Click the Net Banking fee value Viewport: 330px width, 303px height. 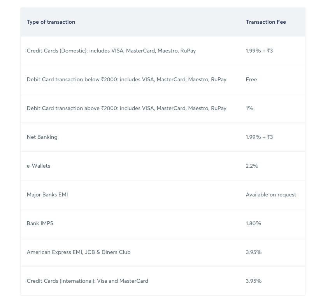259,137
